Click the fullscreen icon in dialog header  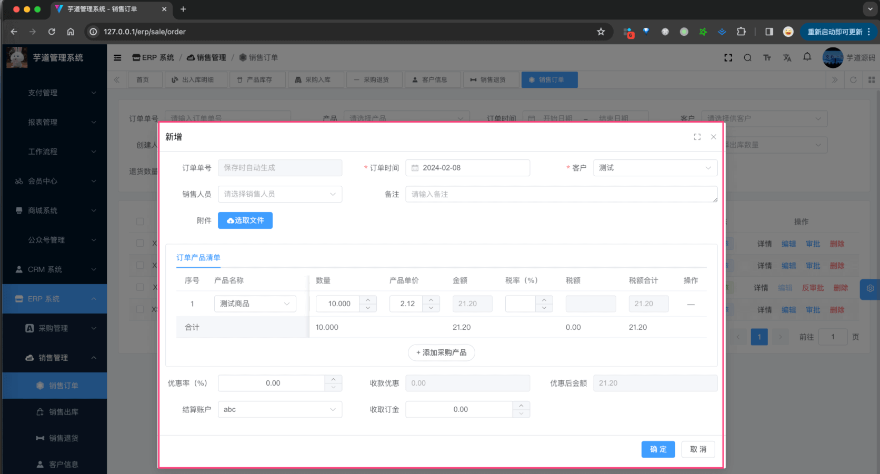pyautogui.click(x=697, y=137)
